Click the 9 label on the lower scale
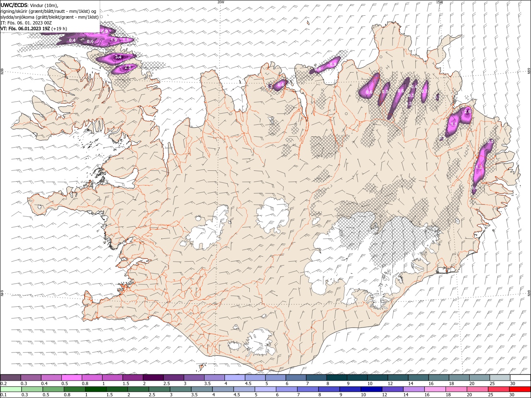The image size is (531, 398). coord(341,395)
